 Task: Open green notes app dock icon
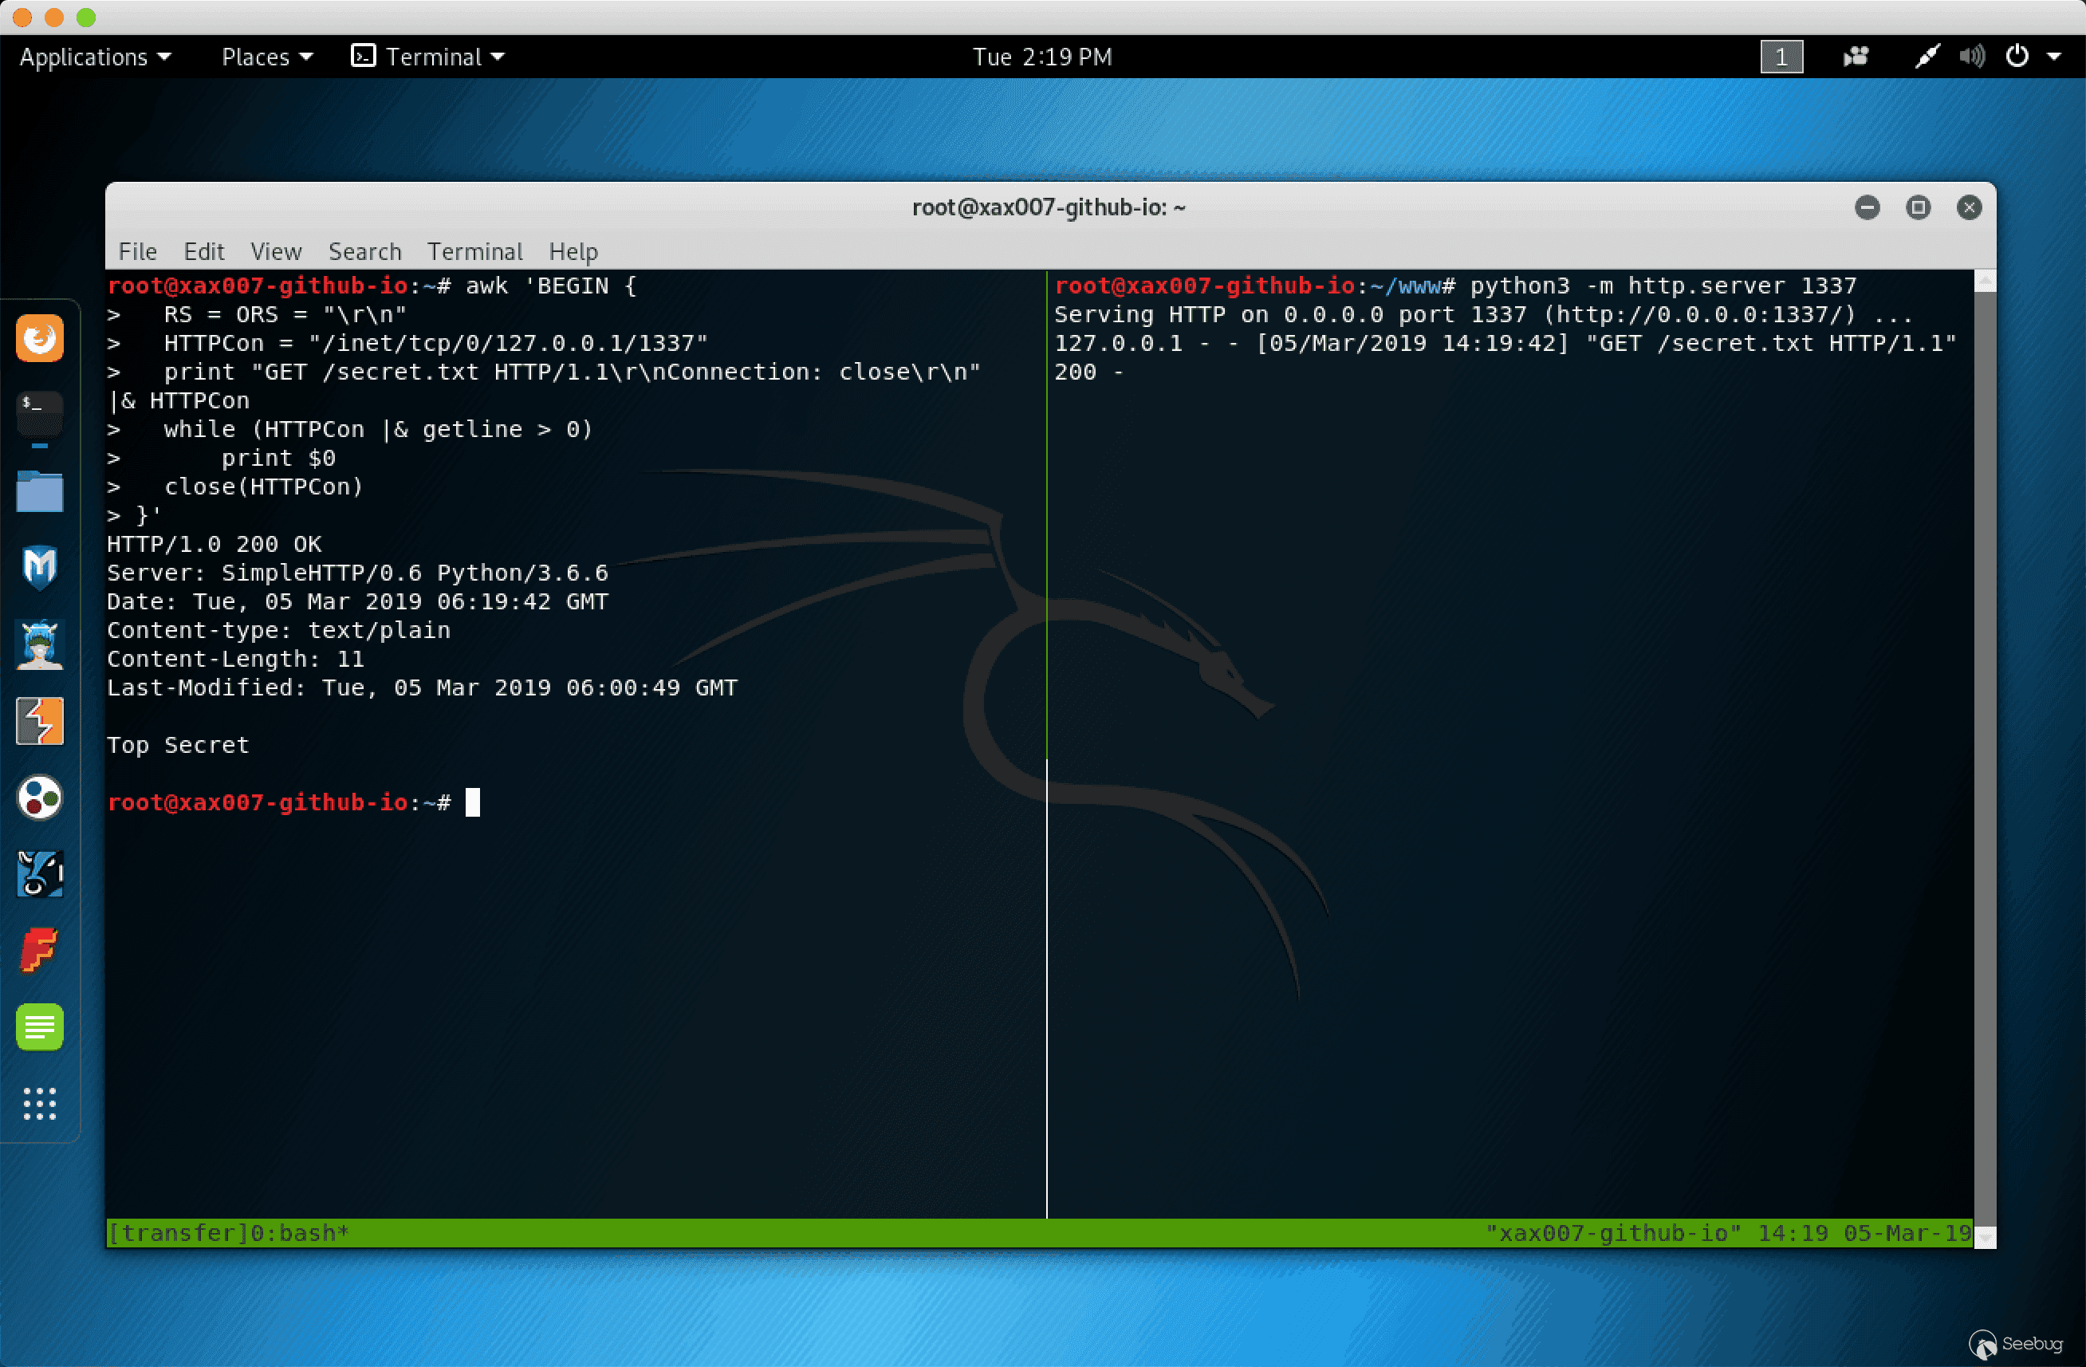pos(39,1026)
